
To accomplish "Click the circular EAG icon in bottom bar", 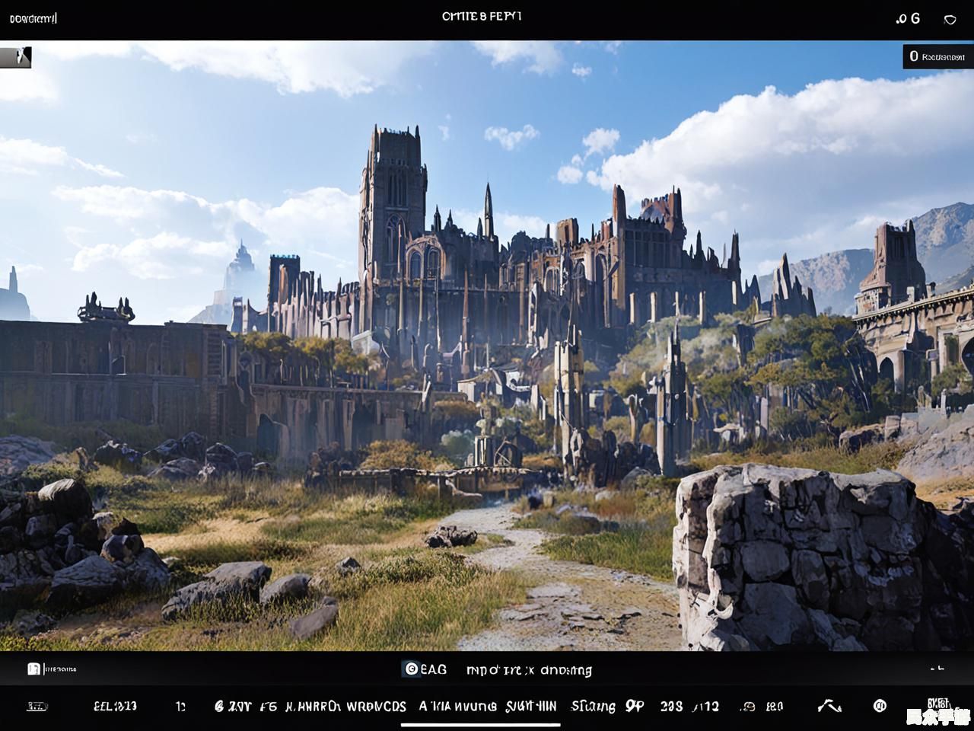I will (411, 669).
